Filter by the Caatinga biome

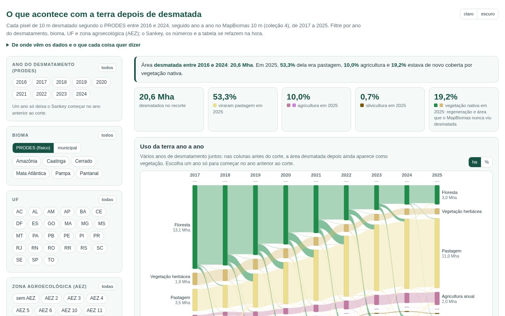(x=56, y=162)
